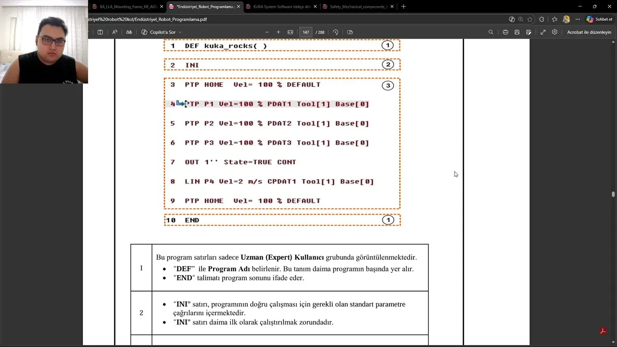Save the PDF as a copy
Viewport: 617px width, 347px height.
(x=529, y=32)
